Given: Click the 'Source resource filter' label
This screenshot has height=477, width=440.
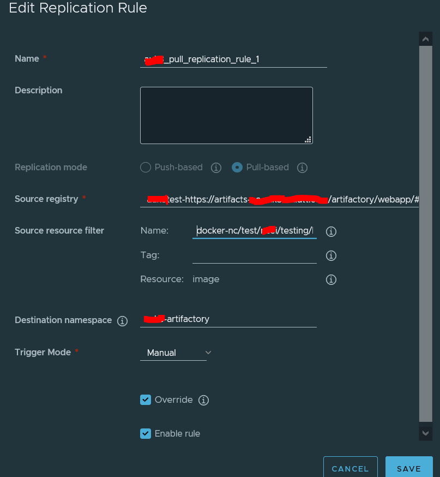Looking at the screenshot, I should click(x=59, y=231).
